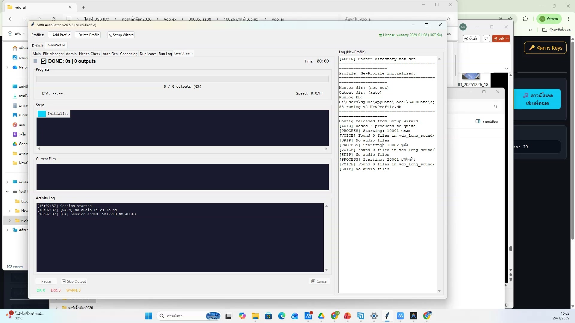Viewport: 575px width, 323px height.
Task: Switch to the Default profile tab
Action: 38,45
